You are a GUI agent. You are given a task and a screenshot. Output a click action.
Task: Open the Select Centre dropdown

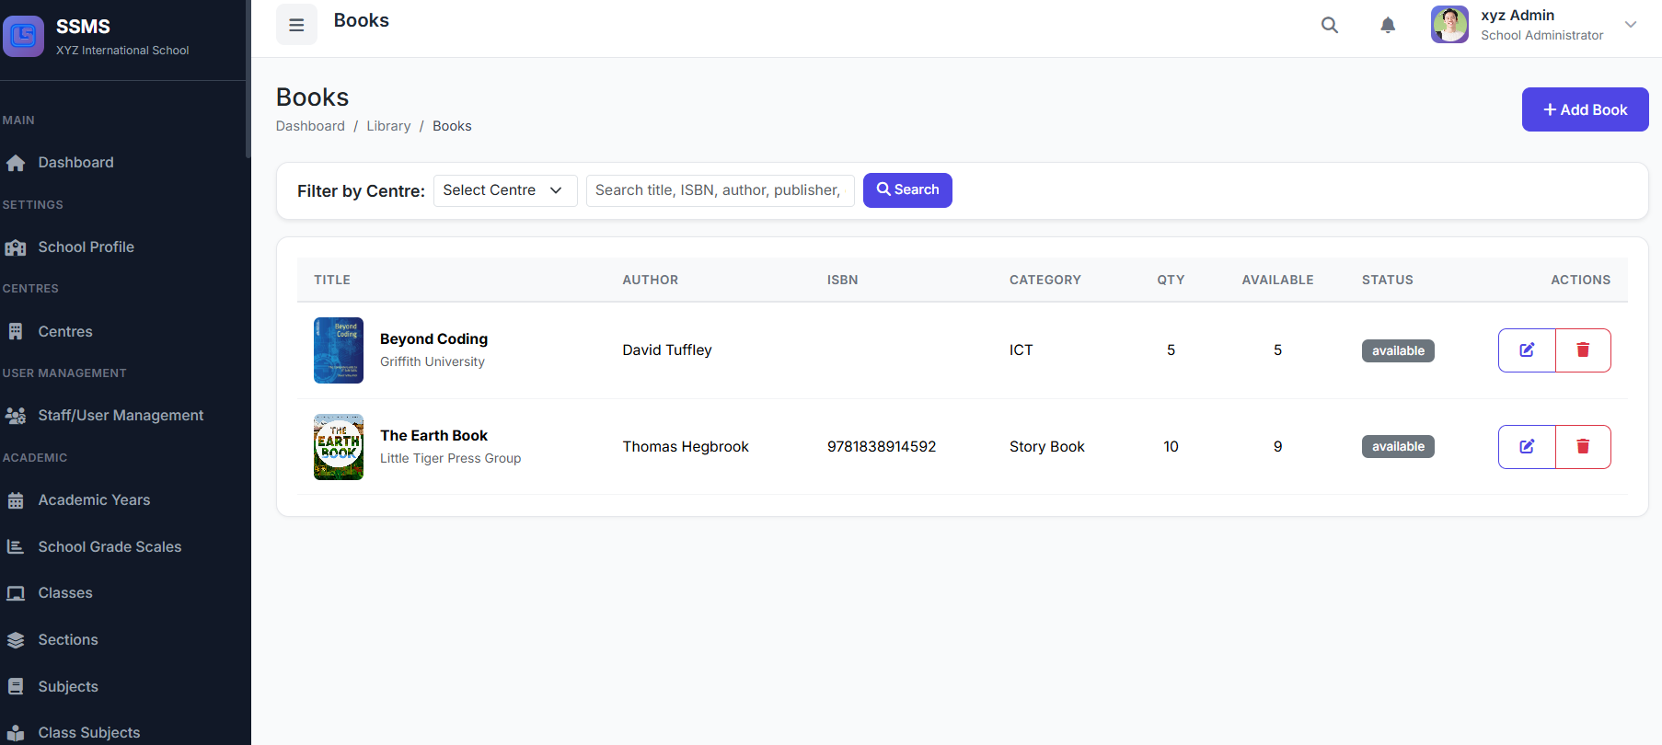(505, 190)
